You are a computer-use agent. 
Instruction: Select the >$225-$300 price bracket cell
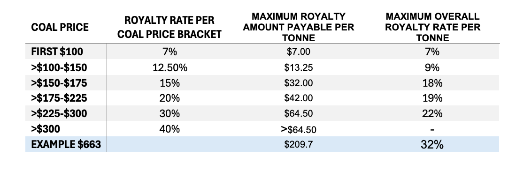tap(59, 113)
